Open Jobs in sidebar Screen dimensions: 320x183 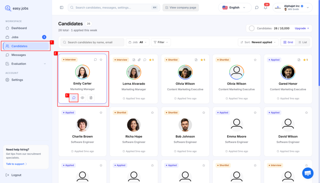(26, 37)
